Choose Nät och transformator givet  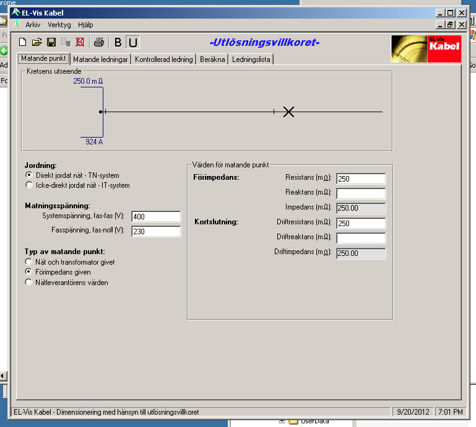pos(28,262)
